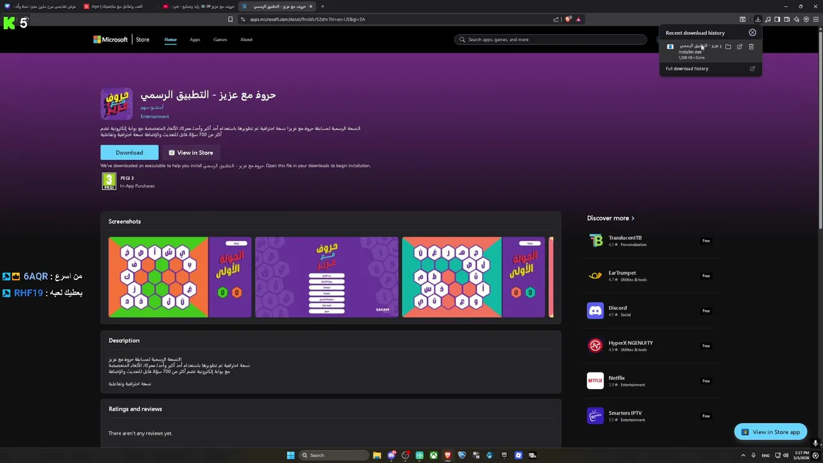Image resolution: width=823 pixels, height=463 pixels.
Task: Delete the Installer.exe download entry
Action: (751, 46)
